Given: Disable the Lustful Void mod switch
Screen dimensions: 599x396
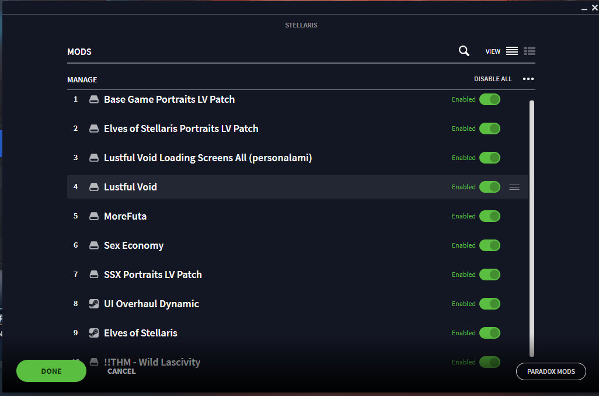Looking at the screenshot, I should (x=490, y=187).
